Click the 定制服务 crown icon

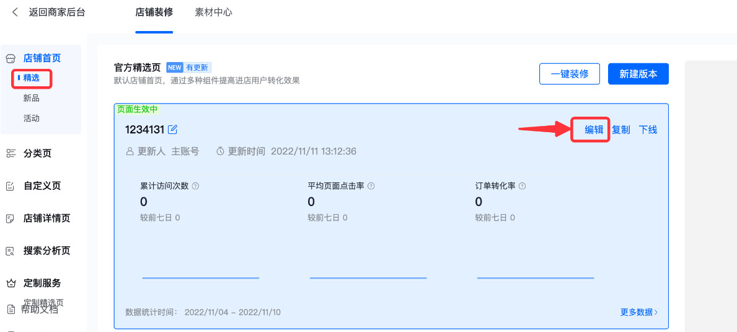click(11, 284)
